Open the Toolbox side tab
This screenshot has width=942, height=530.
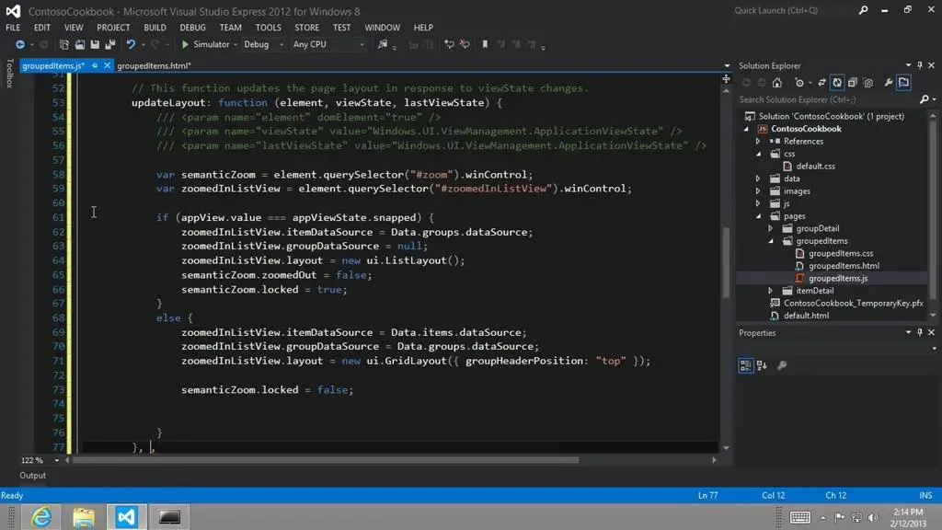(x=9, y=74)
